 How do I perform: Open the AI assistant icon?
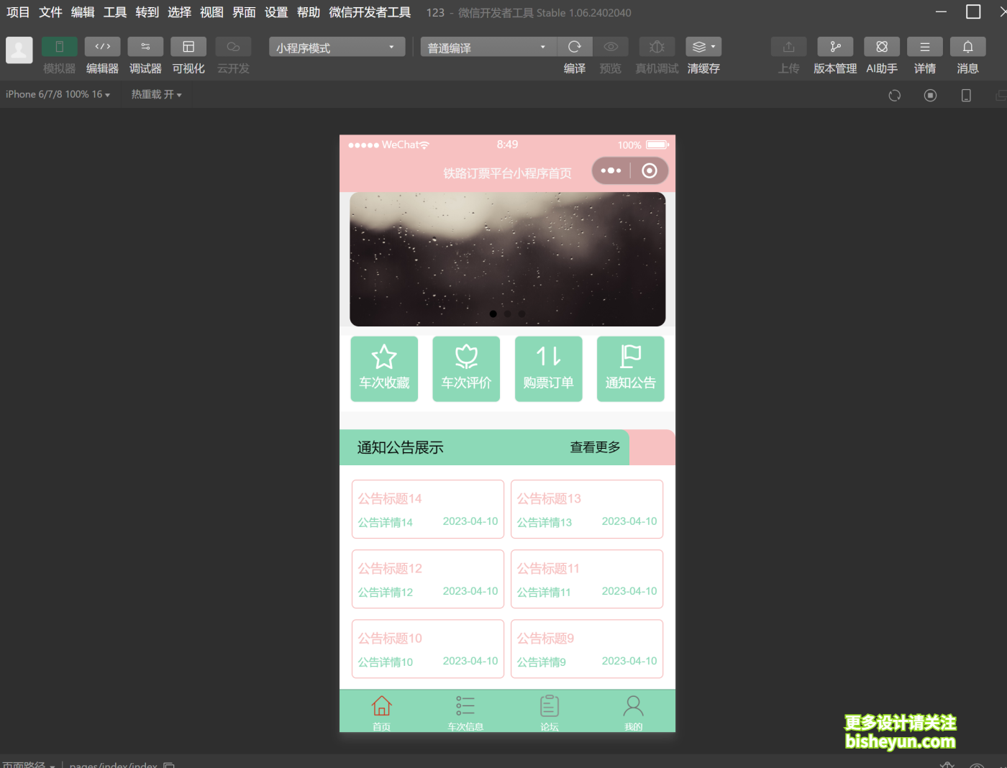point(881,47)
